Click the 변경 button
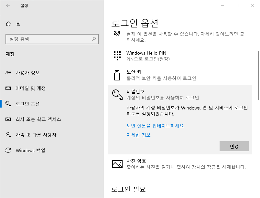The height and width of the screenshot is (198, 260). tap(234, 146)
